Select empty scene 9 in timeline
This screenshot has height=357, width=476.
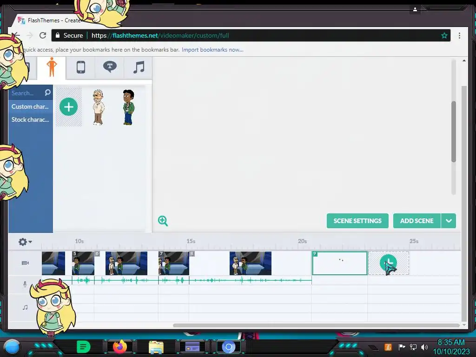pyautogui.click(x=339, y=263)
